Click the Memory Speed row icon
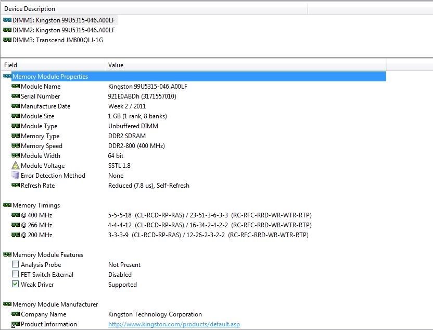This screenshot has width=433, height=330. [x=16, y=146]
